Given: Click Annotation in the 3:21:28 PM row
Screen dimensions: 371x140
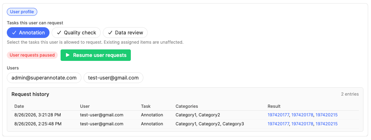Looking at the screenshot, I should click(x=152, y=115).
